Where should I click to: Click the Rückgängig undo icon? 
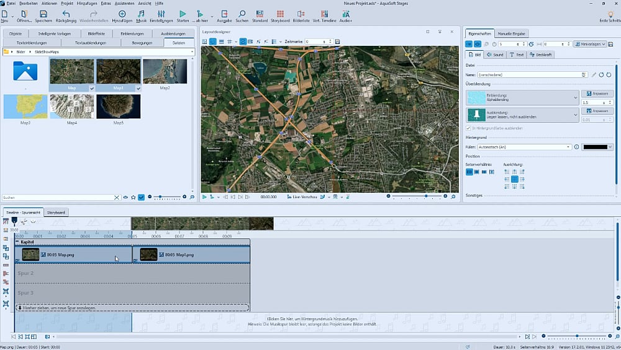66,14
